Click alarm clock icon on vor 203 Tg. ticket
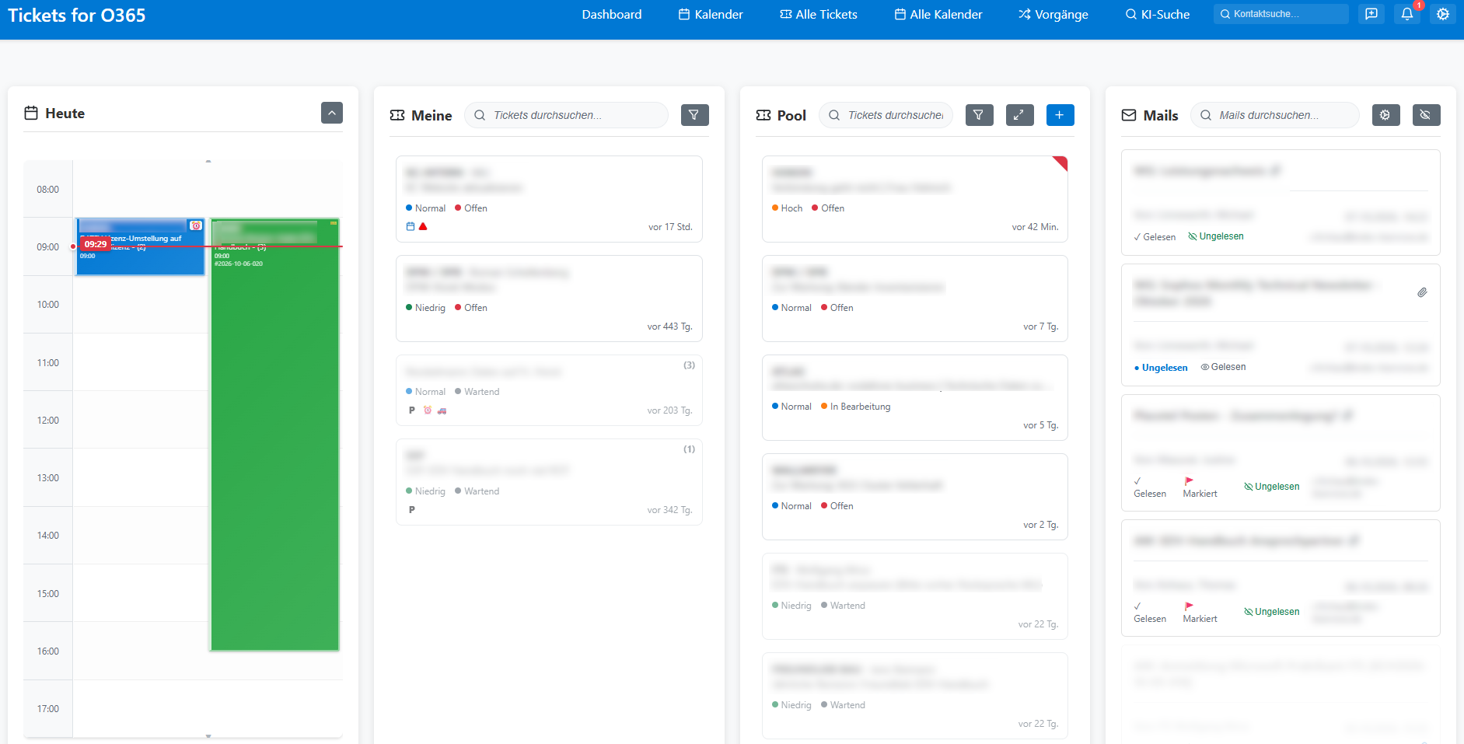The width and height of the screenshot is (1464, 744). point(427,410)
